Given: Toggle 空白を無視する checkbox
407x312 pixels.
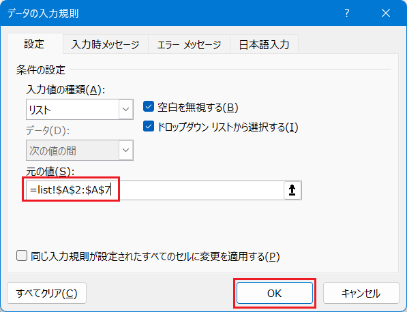Looking at the screenshot, I should 149,106.
